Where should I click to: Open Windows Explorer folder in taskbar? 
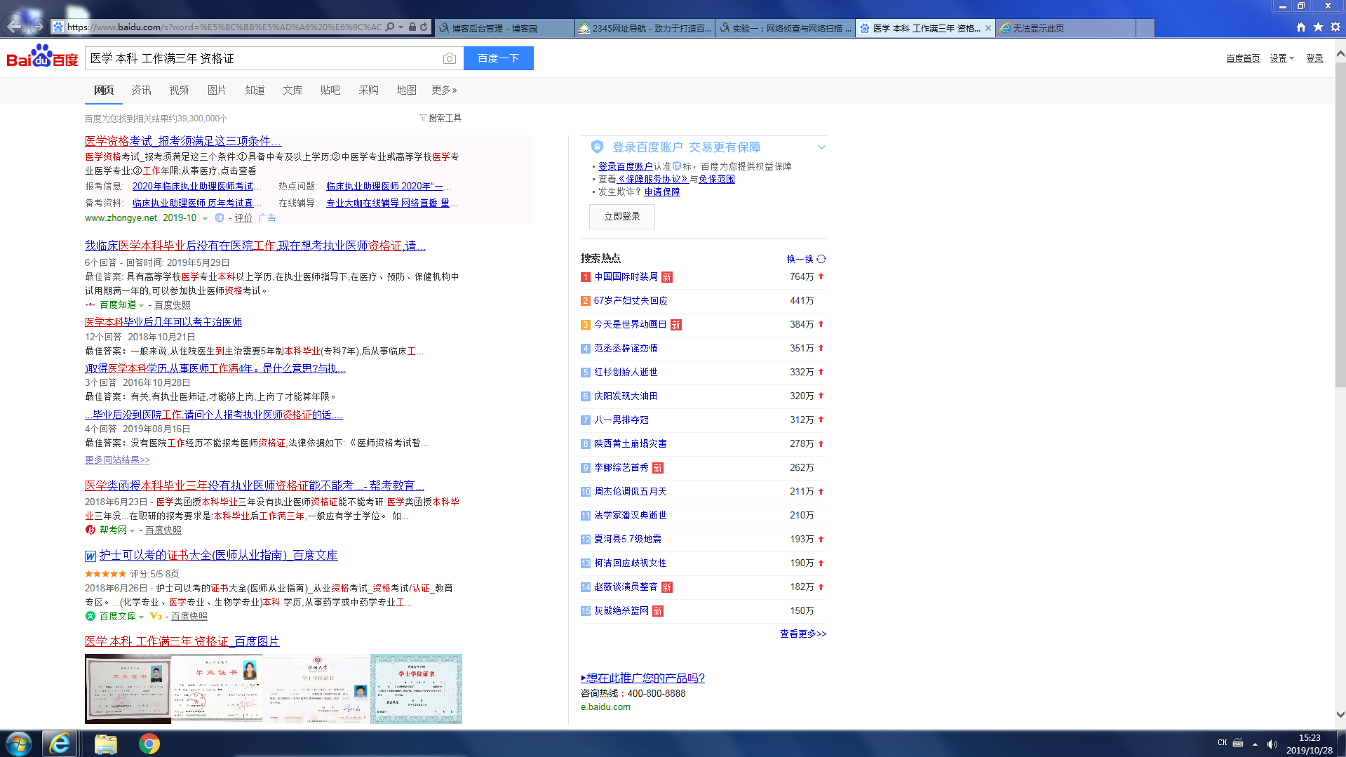(x=105, y=744)
